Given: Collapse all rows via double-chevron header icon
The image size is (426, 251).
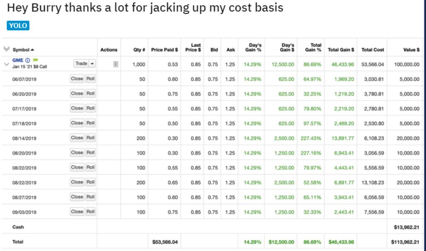Looking at the screenshot, I should click(6, 49).
